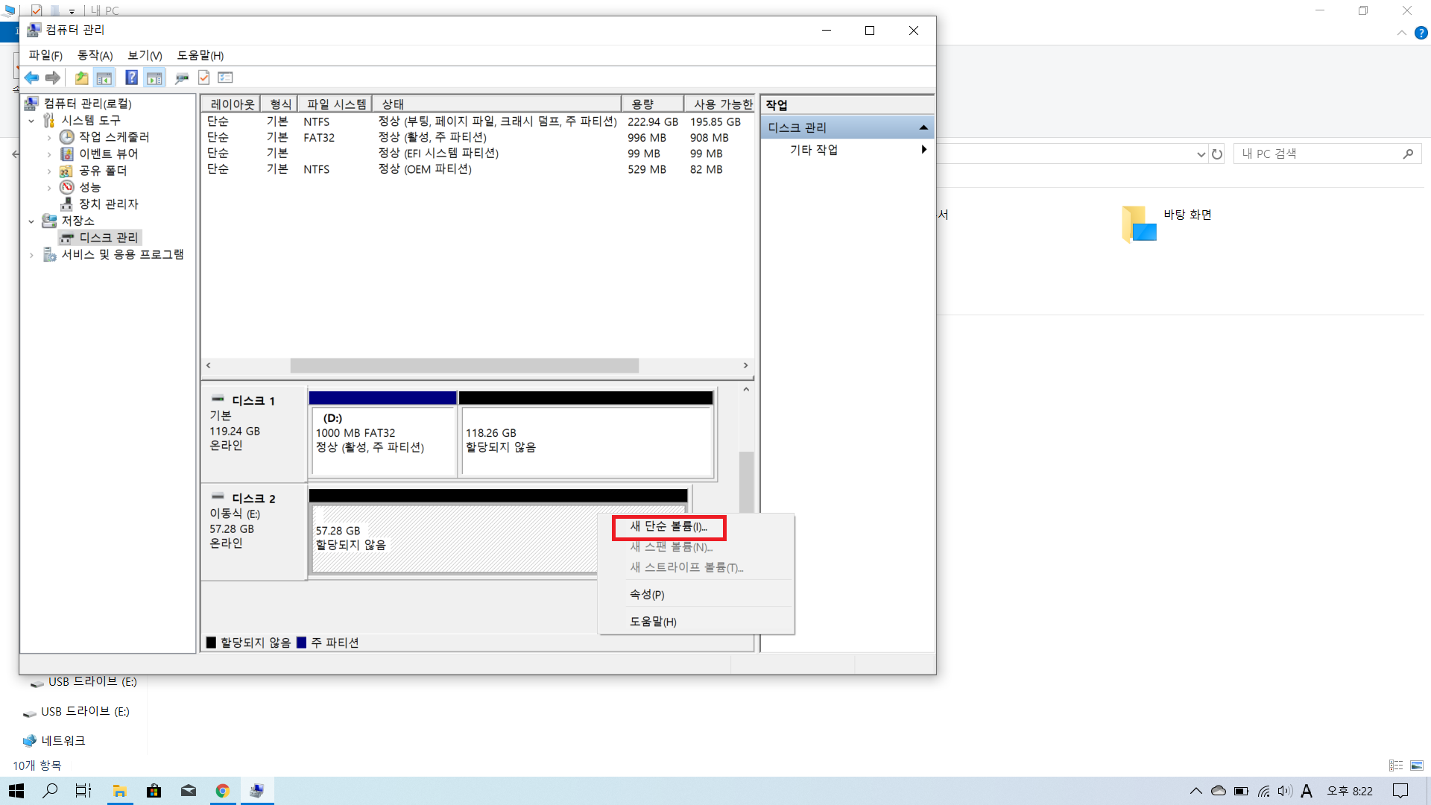
Task: Expand Services and Applications node
Action: coord(31,255)
